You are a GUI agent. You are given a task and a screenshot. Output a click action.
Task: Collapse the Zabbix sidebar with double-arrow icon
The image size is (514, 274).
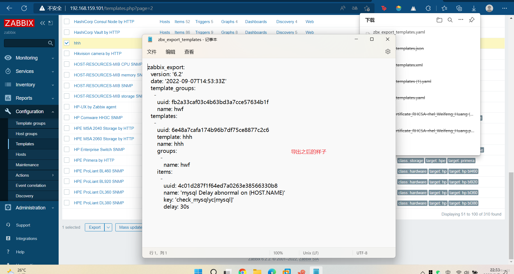pyautogui.click(x=43, y=23)
